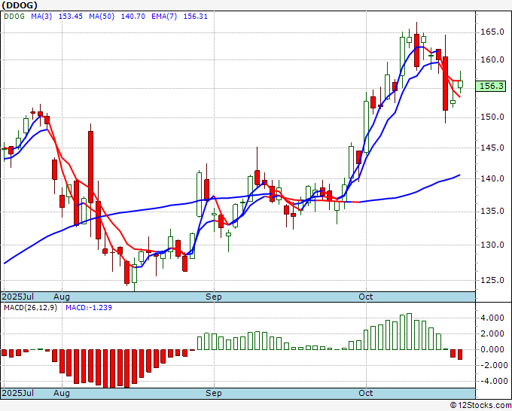Click the 4.000 MACD axis label

[x=492, y=318]
